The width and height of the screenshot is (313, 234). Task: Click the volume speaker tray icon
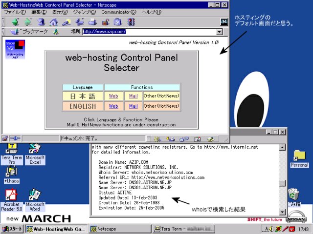point(271,229)
